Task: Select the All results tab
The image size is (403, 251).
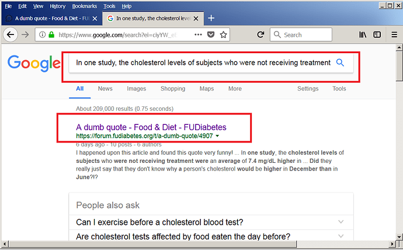Action: pos(79,89)
